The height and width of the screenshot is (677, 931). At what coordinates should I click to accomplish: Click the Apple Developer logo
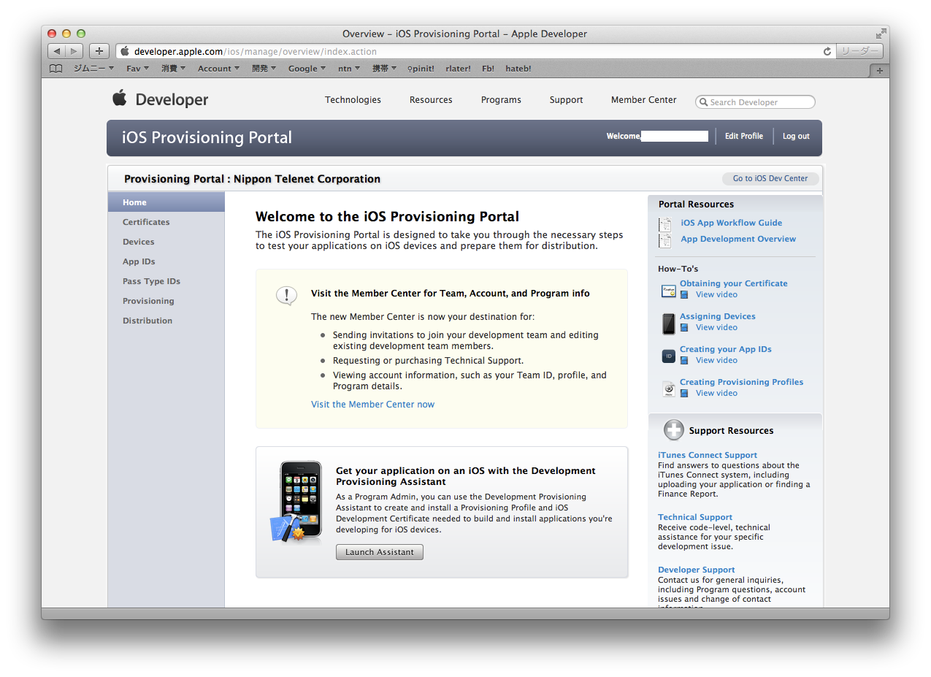(x=160, y=99)
